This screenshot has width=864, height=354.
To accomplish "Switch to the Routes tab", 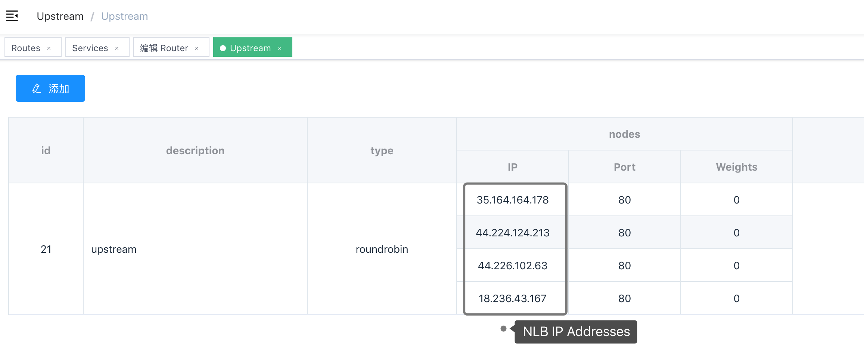I will coord(26,48).
